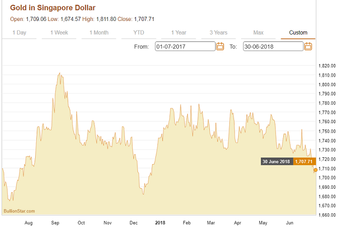Viewport: 341px width, 227px height.
Task: Click the Low value 1,674.57
Action: [71, 19]
